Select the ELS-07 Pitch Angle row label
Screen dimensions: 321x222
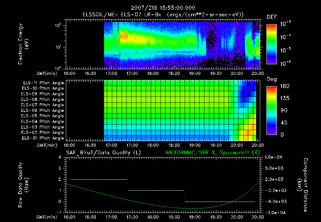(x=42, y=105)
